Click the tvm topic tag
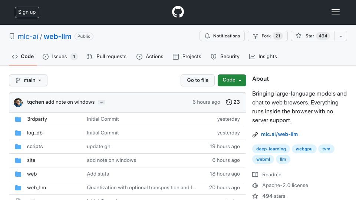The width and height of the screenshot is (356, 200). pyautogui.click(x=326, y=149)
